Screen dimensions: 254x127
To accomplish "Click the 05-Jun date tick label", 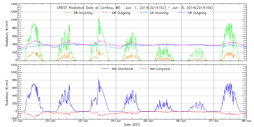I will pyautogui.click(x=149, y=121).
